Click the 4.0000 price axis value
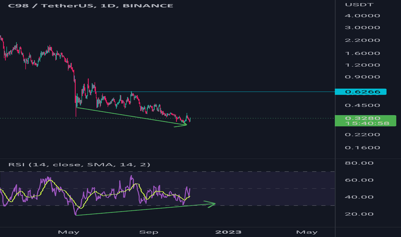 (x=362, y=16)
